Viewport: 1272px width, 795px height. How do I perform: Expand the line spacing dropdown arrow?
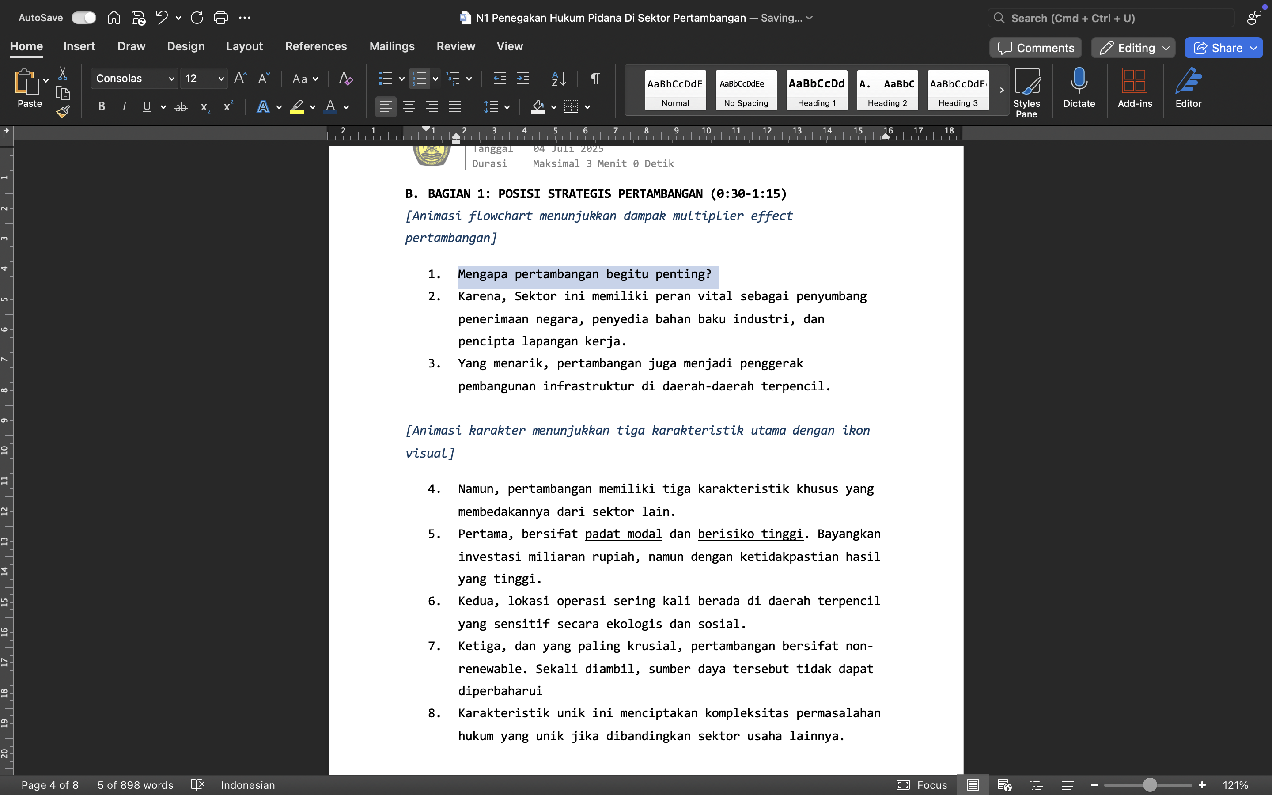pyautogui.click(x=507, y=107)
